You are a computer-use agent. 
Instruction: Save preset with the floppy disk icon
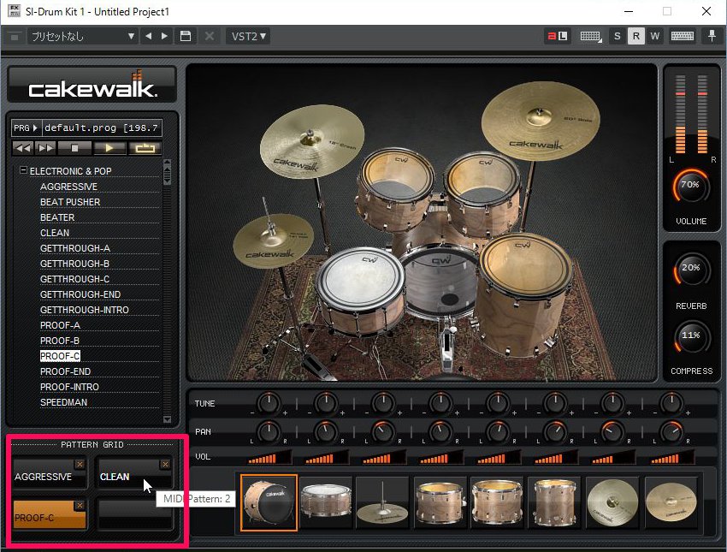coord(186,36)
